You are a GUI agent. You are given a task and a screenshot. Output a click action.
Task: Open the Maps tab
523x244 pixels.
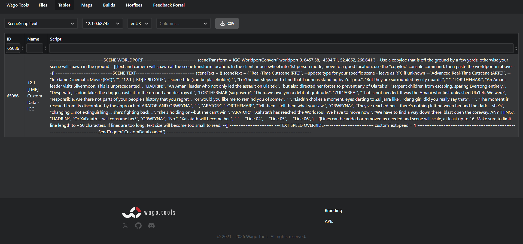87,5
